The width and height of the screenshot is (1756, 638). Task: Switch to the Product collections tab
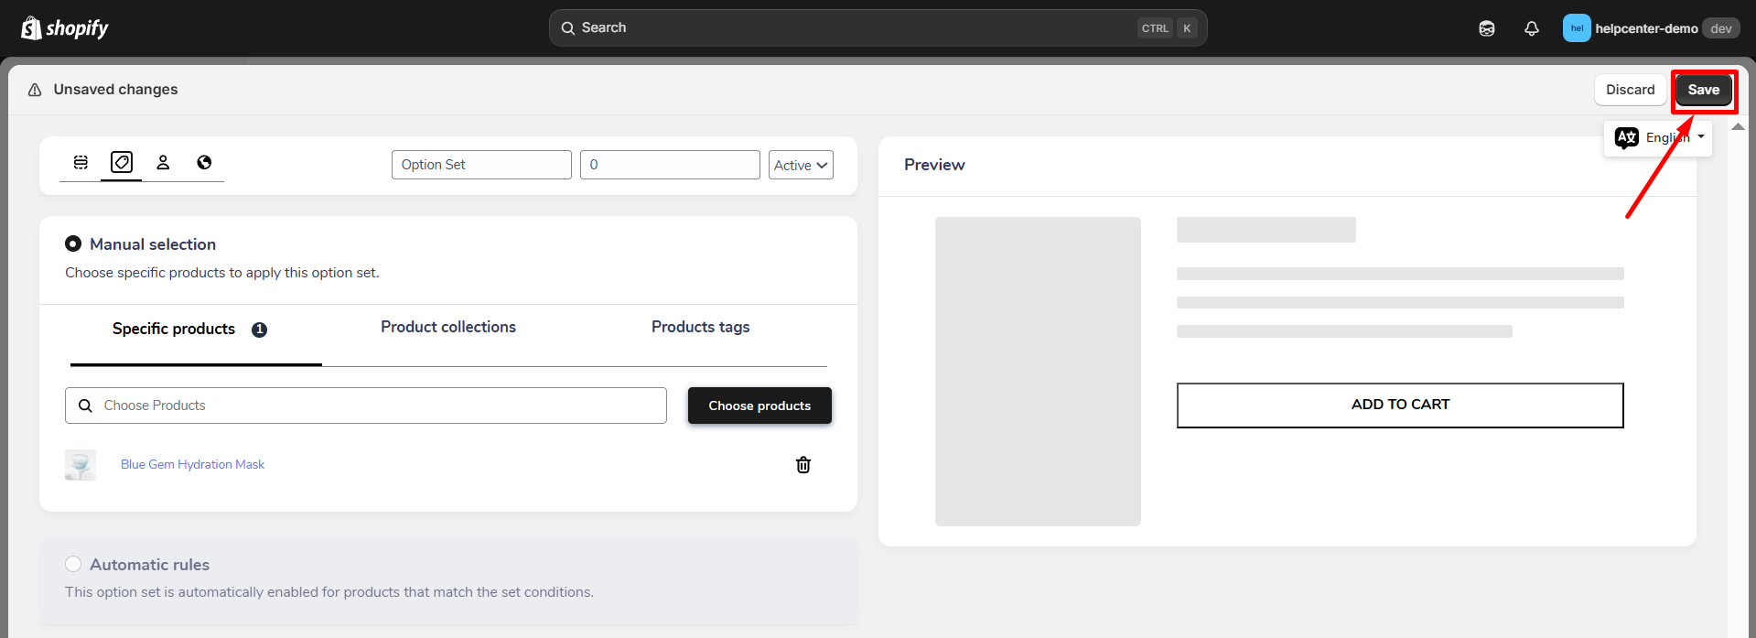pos(448,327)
